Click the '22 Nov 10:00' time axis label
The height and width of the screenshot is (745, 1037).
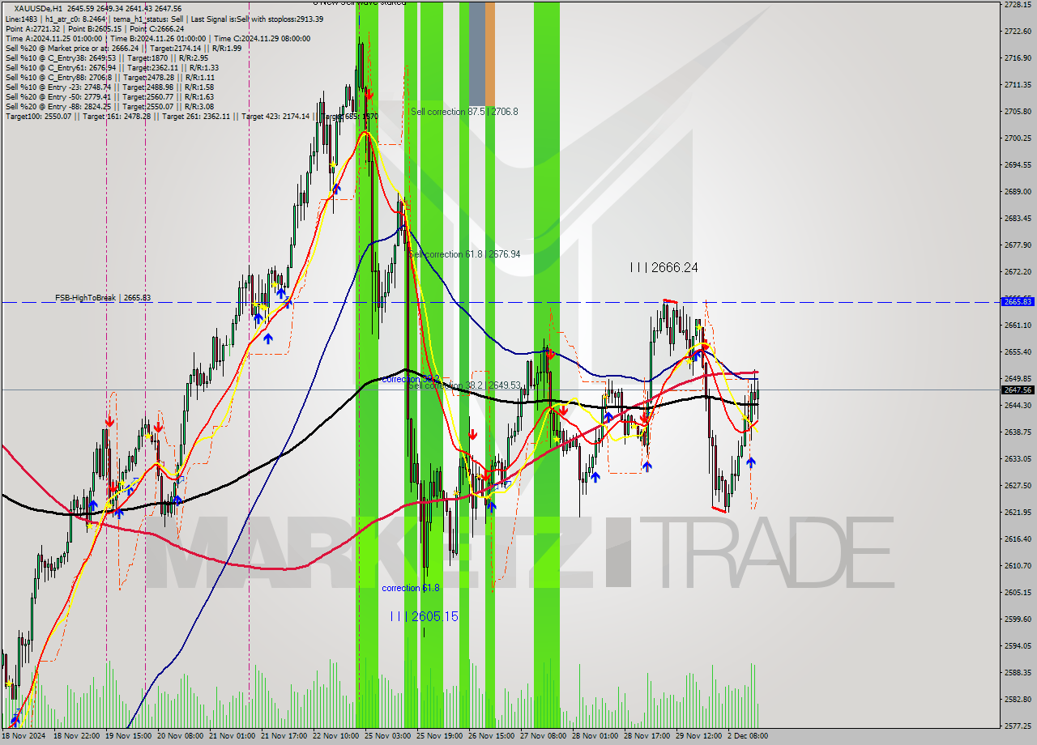tap(338, 737)
